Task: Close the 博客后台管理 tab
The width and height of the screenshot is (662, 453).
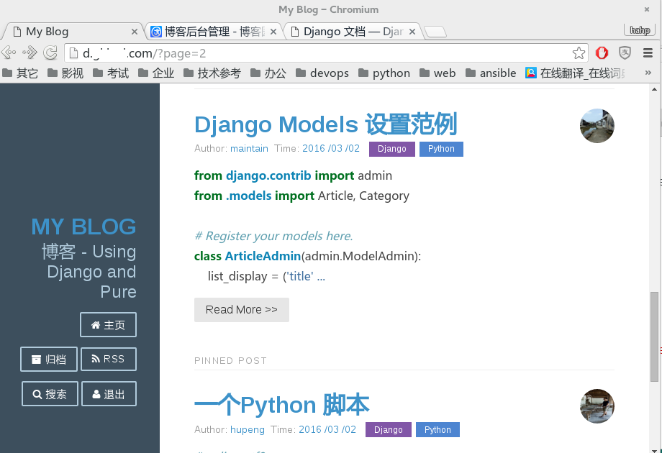Action: tap(273, 32)
